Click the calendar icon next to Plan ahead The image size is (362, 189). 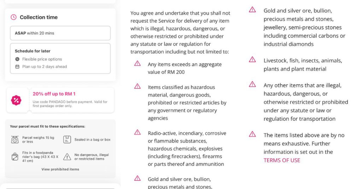(17, 67)
